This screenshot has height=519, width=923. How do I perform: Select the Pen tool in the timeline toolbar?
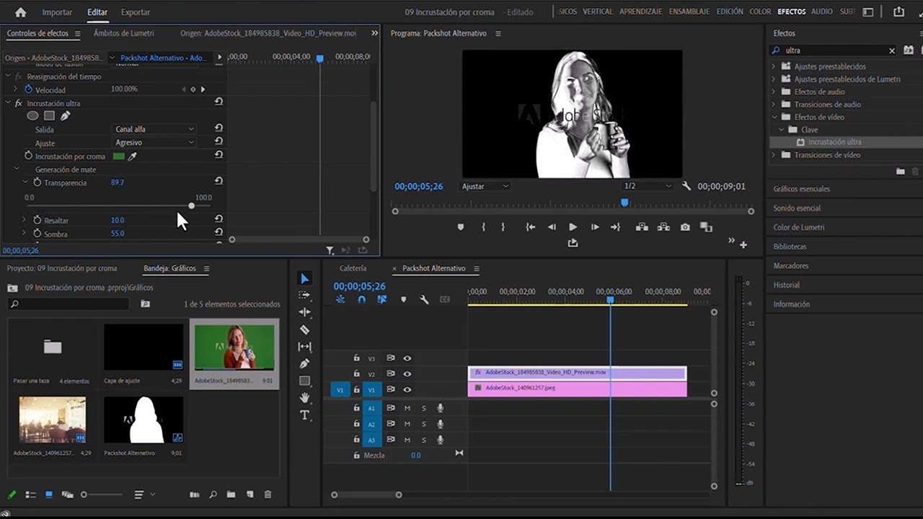(304, 363)
